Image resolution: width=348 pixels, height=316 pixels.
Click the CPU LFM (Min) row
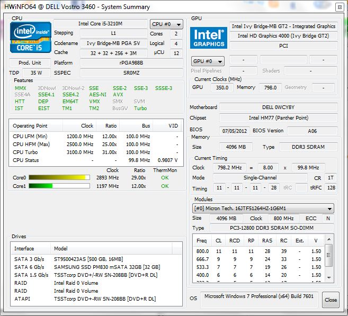click(x=96, y=137)
